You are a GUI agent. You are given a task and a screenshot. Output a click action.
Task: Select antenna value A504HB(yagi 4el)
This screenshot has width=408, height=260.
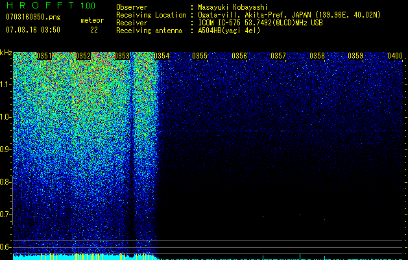[x=229, y=31]
